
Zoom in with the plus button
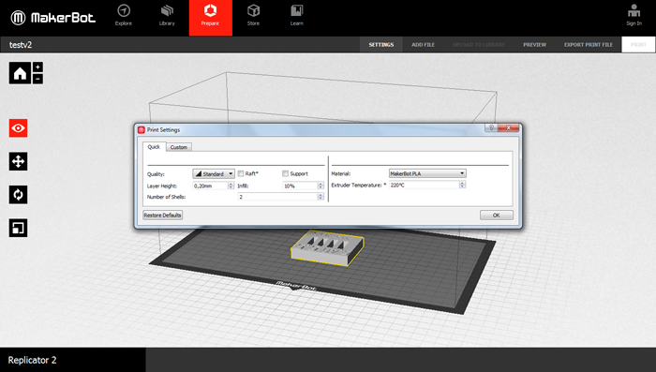coord(37,67)
